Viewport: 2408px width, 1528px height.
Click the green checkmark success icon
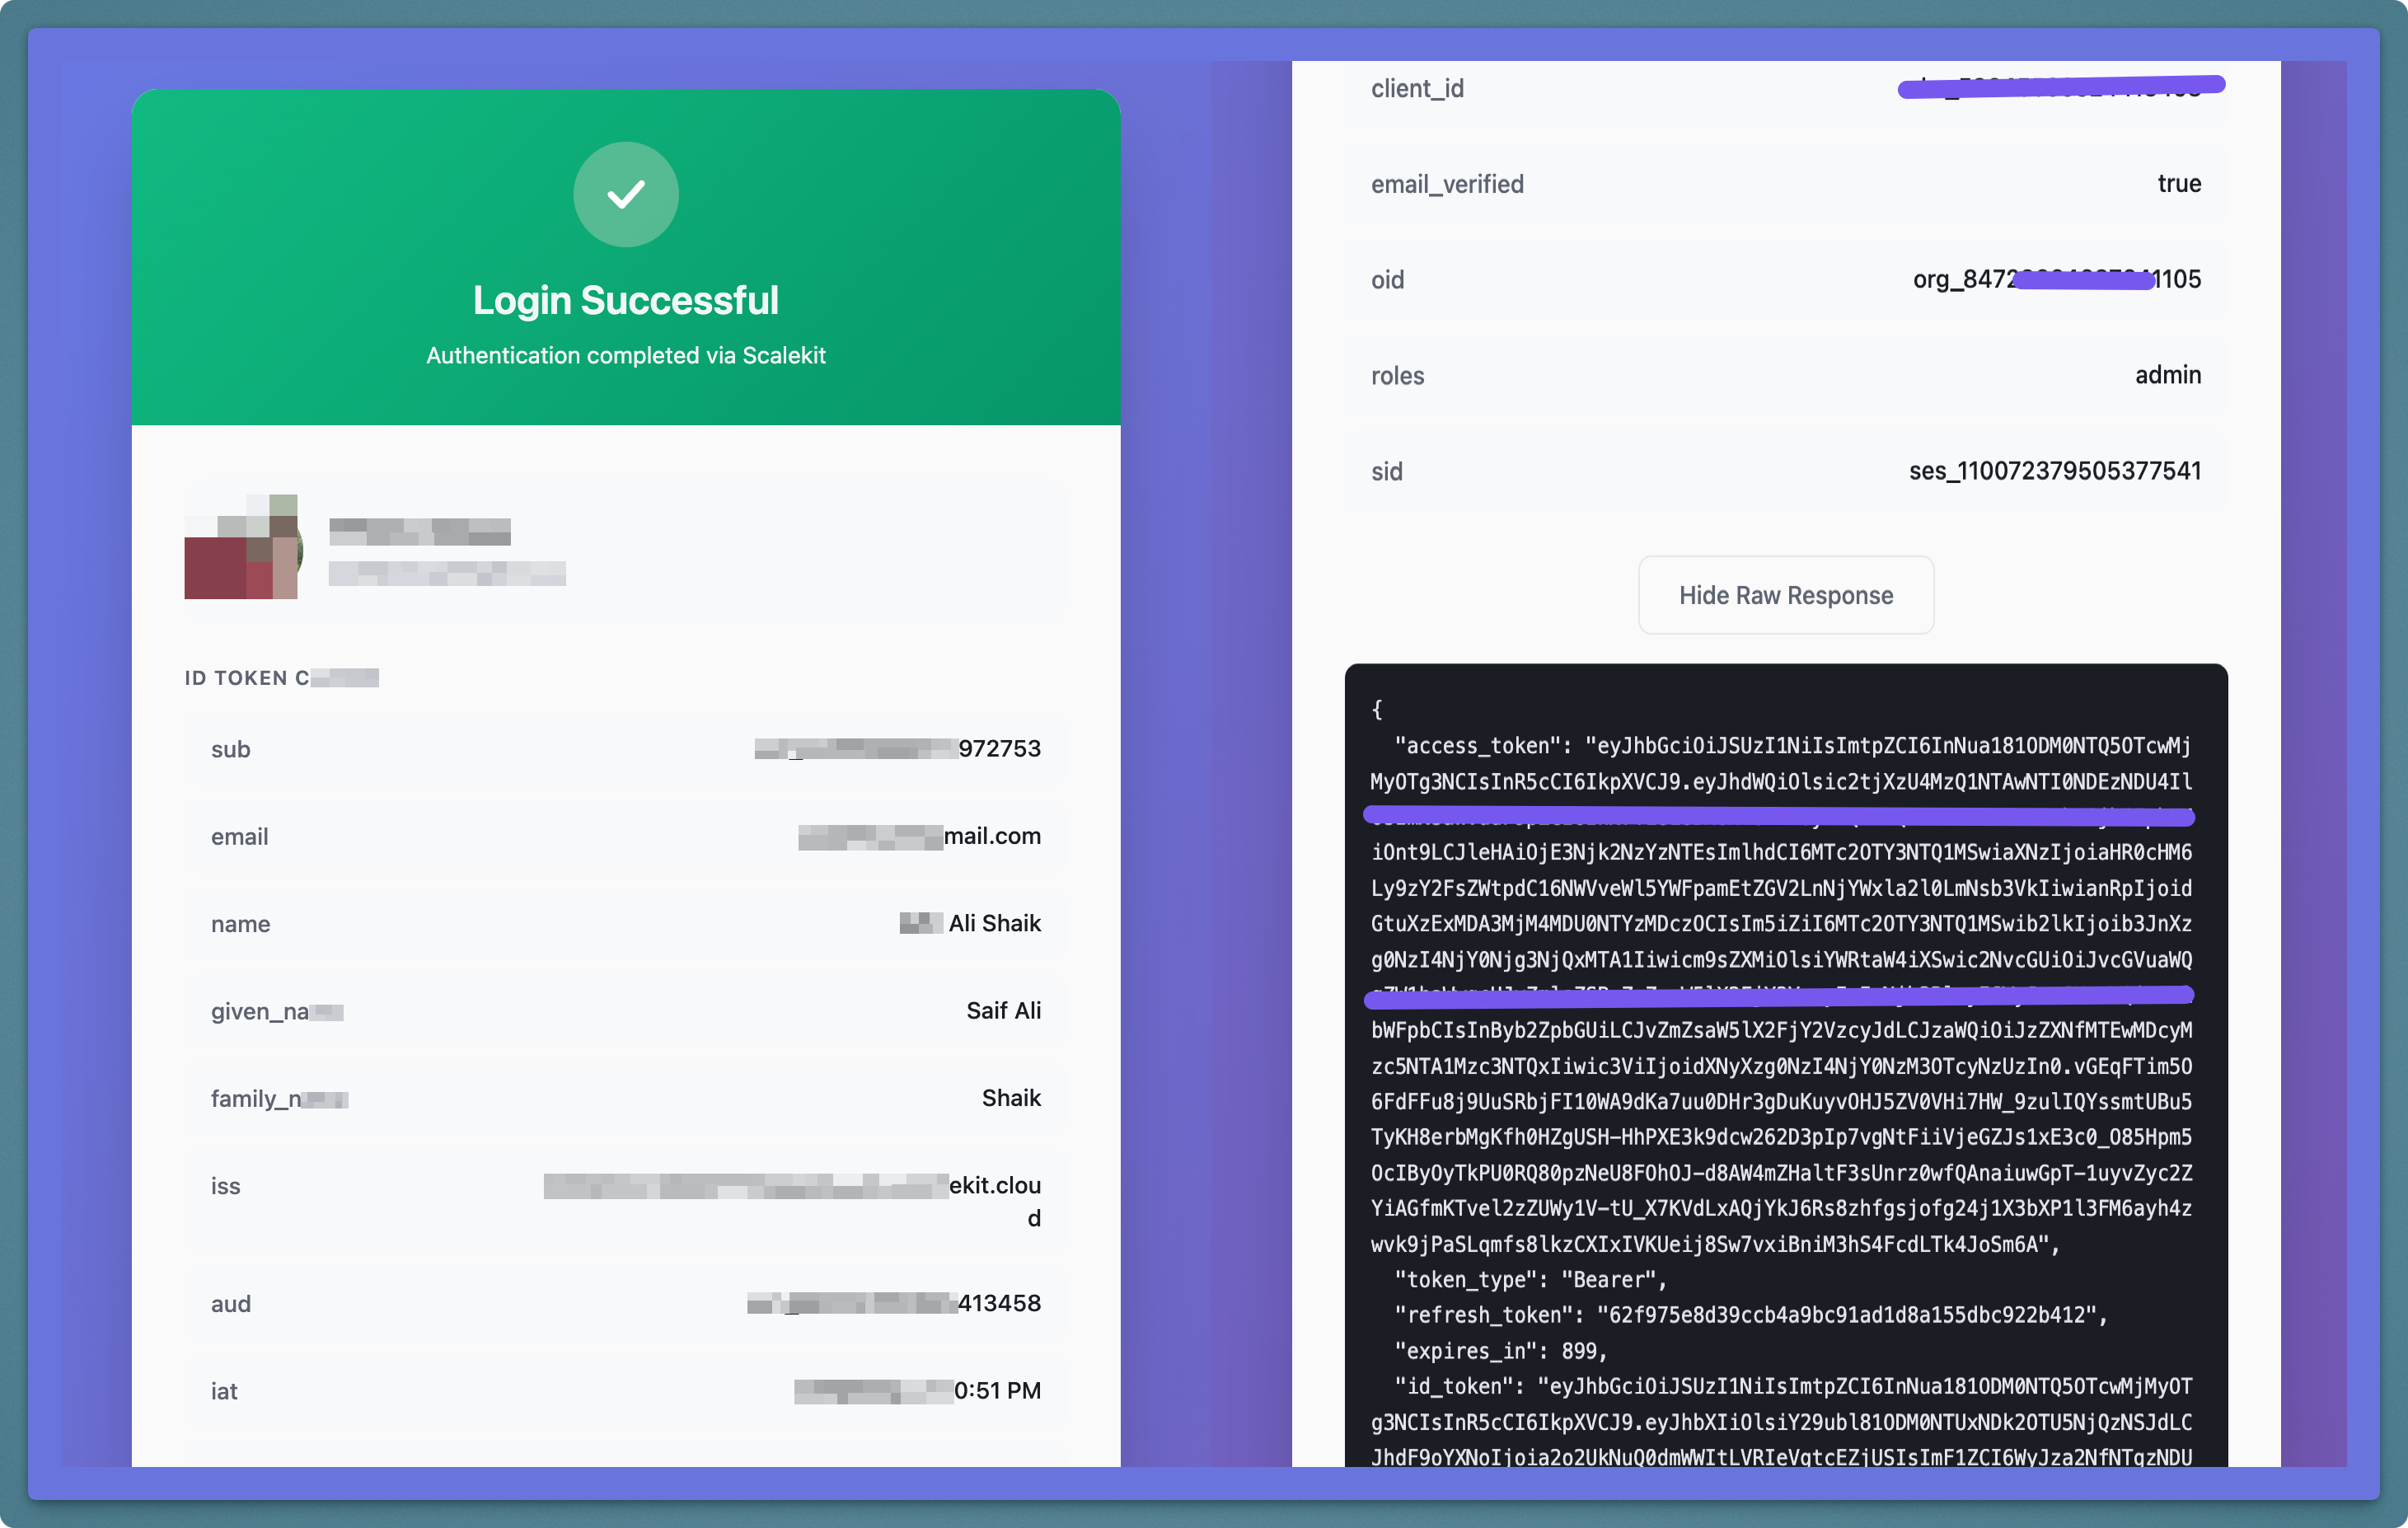pyautogui.click(x=625, y=195)
